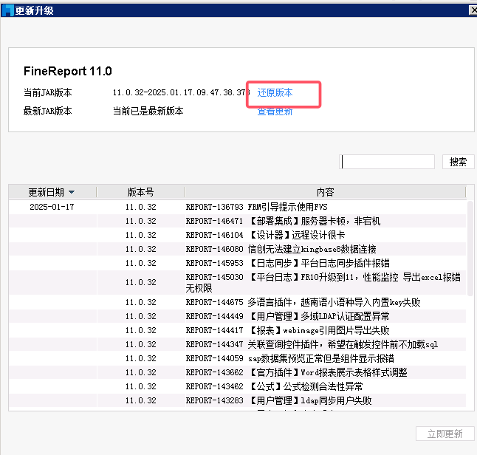
Task: Select row REPORT-143462 公式检测合法性异常
Action: [237, 386]
